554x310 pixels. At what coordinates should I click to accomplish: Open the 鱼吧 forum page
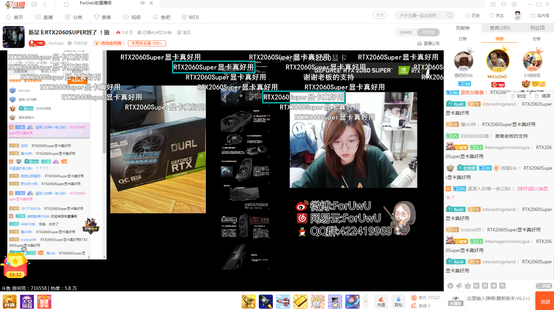162,17
